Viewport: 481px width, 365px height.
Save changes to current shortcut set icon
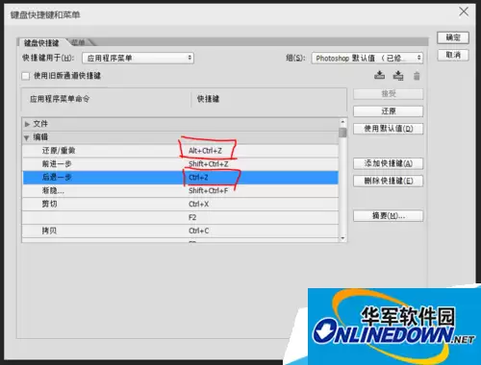point(380,76)
